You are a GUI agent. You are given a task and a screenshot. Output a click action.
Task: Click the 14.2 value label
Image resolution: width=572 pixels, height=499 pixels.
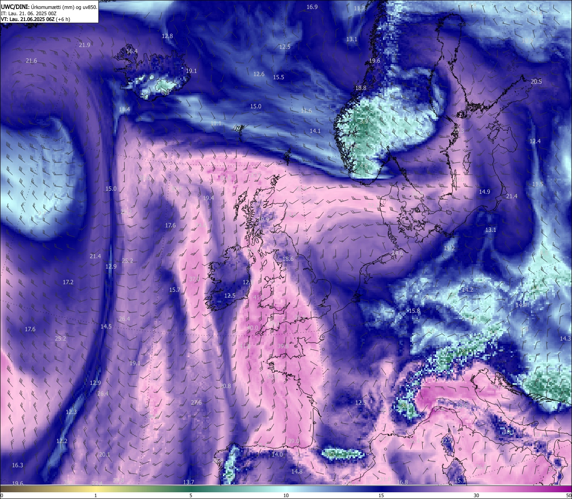tap(467, 290)
